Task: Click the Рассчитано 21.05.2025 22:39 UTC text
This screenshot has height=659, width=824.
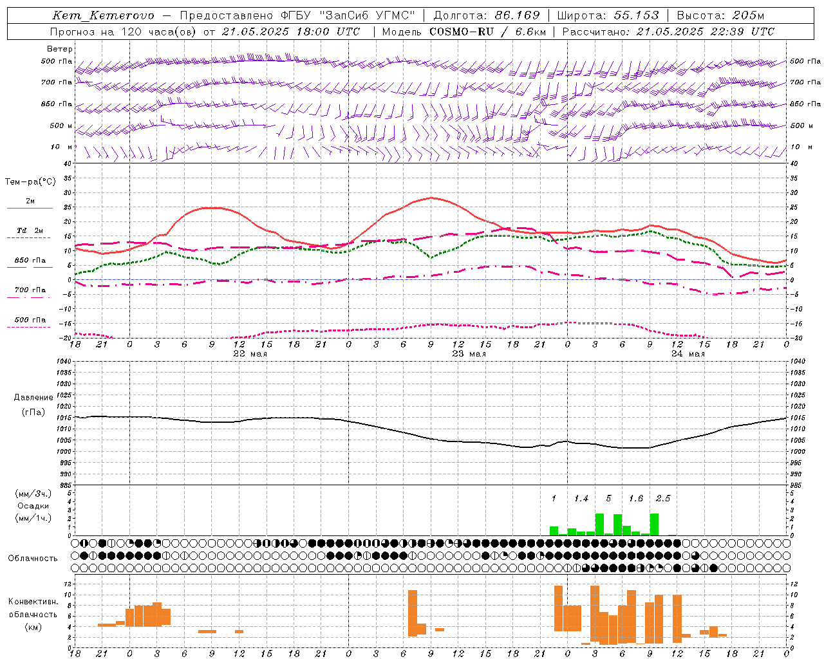Action: (668, 32)
